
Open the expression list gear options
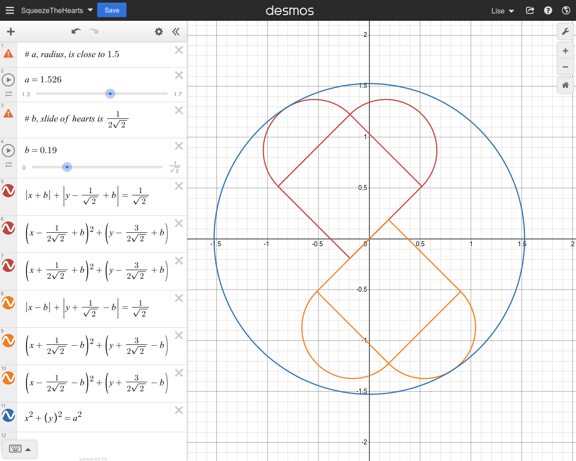tap(159, 32)
